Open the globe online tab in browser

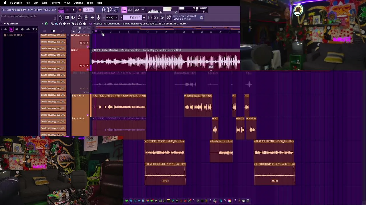pos(22,29)
